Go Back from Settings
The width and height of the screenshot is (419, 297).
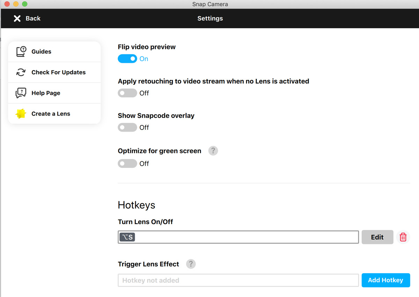[27, 18]
